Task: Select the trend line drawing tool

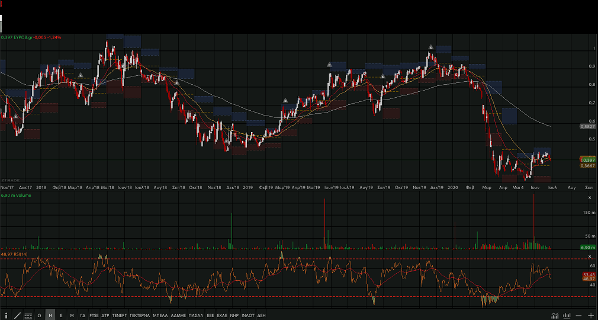Action: [x=17, y=315]
